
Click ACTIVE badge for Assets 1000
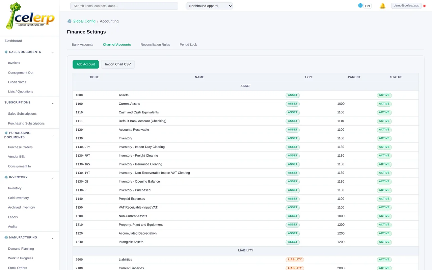click(384, 95)
